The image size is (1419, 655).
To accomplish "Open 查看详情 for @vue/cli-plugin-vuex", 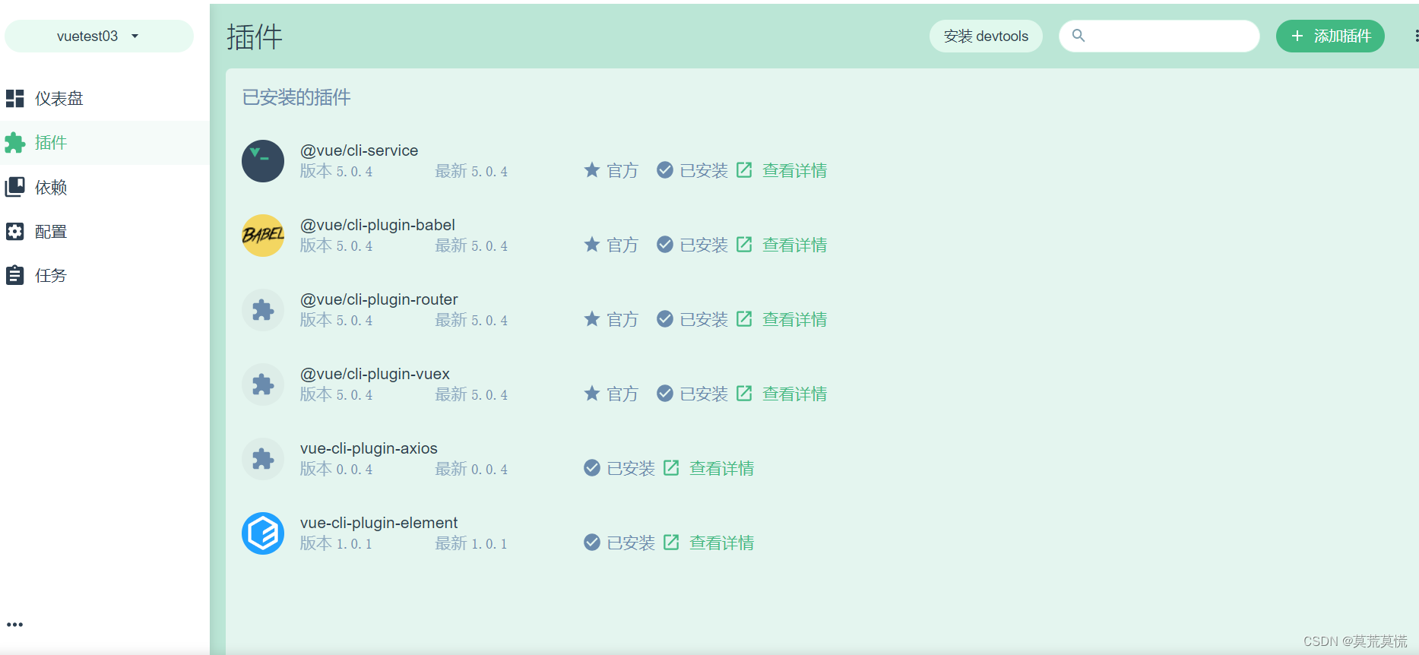I will 794,394.
